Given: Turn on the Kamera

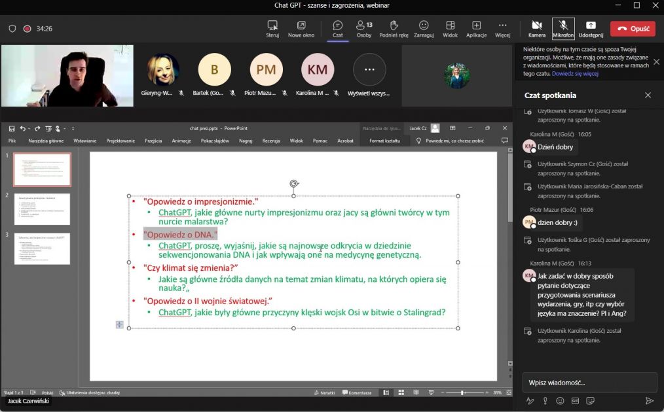Looking at the screenshot, I should click(x=536, y=29).
